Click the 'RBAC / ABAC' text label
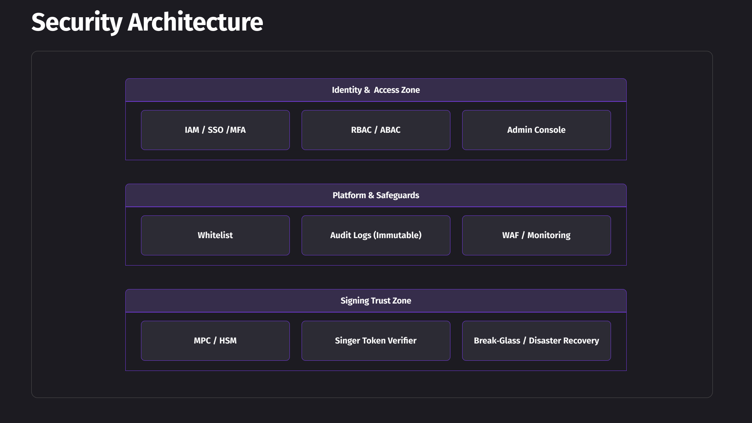The image size is (752, 423). coord(376,130)
